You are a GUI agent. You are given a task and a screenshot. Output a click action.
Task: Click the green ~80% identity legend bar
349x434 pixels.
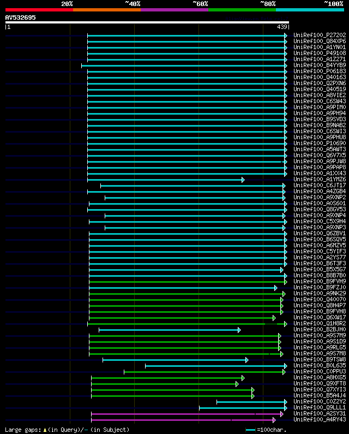[x=242, y=10]
